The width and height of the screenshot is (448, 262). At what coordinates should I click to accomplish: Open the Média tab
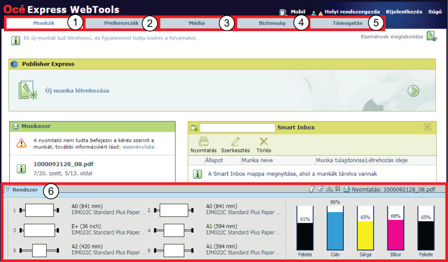pyautogui.click(x=197, y=23)
